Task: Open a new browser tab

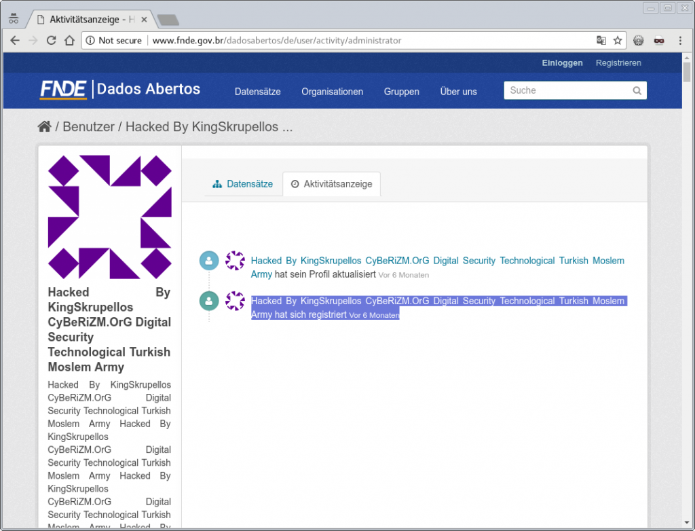Action: click(x=168, y=20)
